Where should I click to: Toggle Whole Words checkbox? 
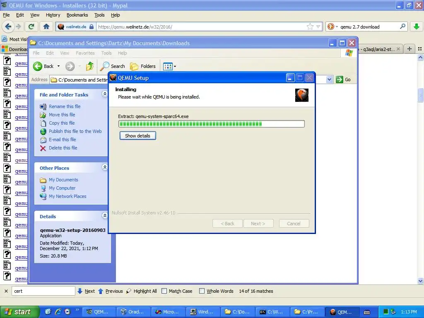(202, 291)
